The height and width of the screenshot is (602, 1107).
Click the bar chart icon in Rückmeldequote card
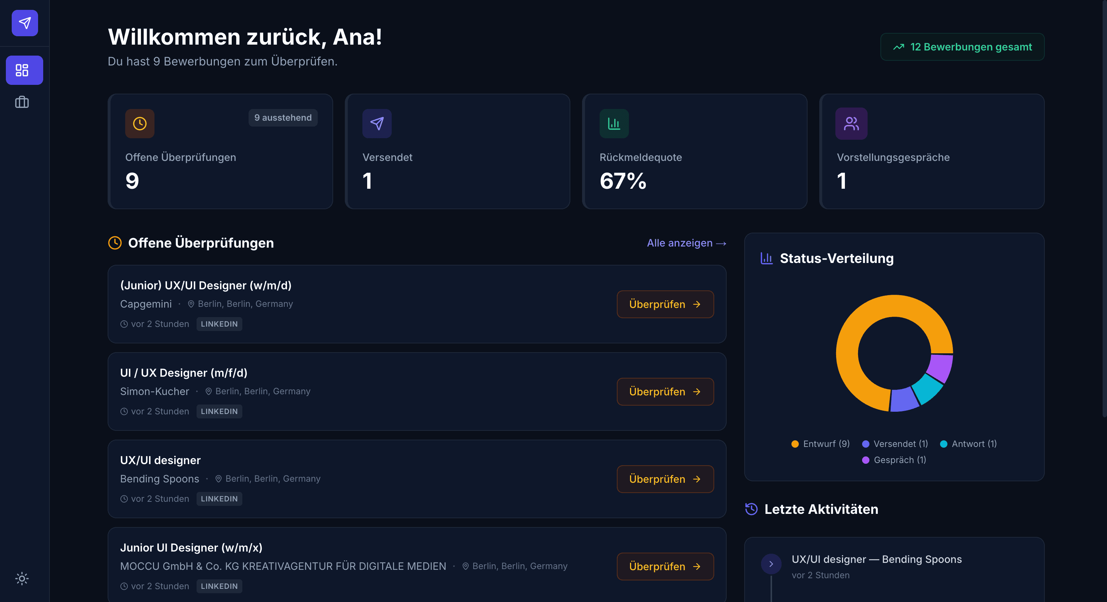(x=614, y=124)
